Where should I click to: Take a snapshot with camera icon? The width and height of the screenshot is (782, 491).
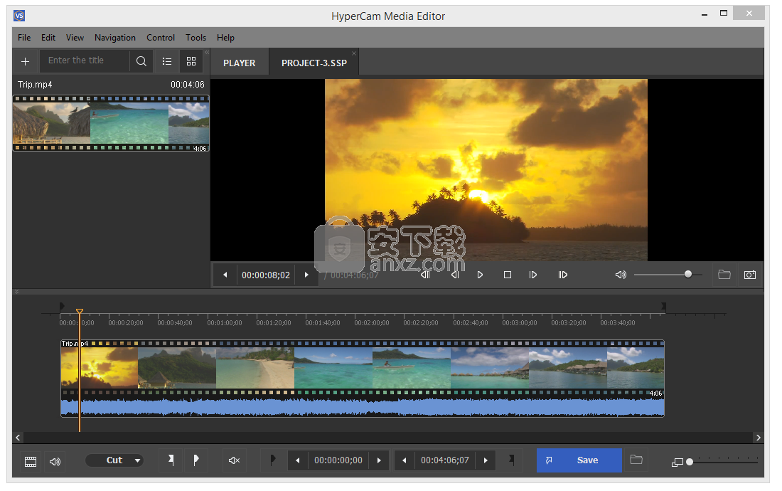[x=749, y=275]
